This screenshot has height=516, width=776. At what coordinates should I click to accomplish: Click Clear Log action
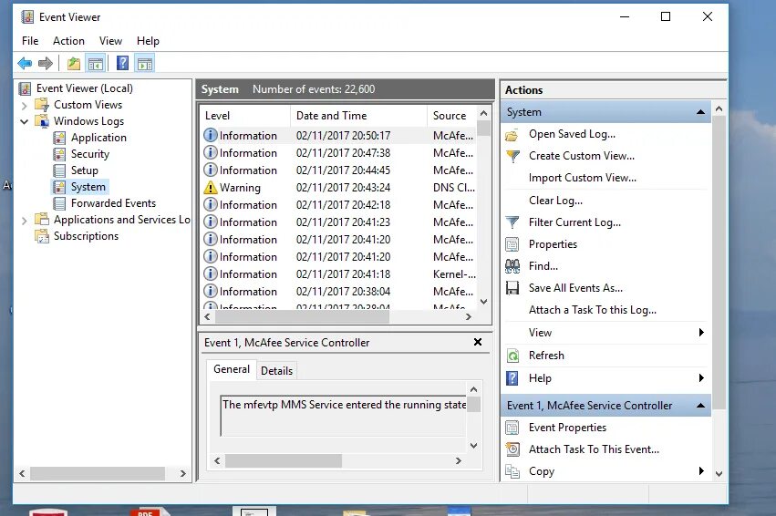tap(555, 201)
